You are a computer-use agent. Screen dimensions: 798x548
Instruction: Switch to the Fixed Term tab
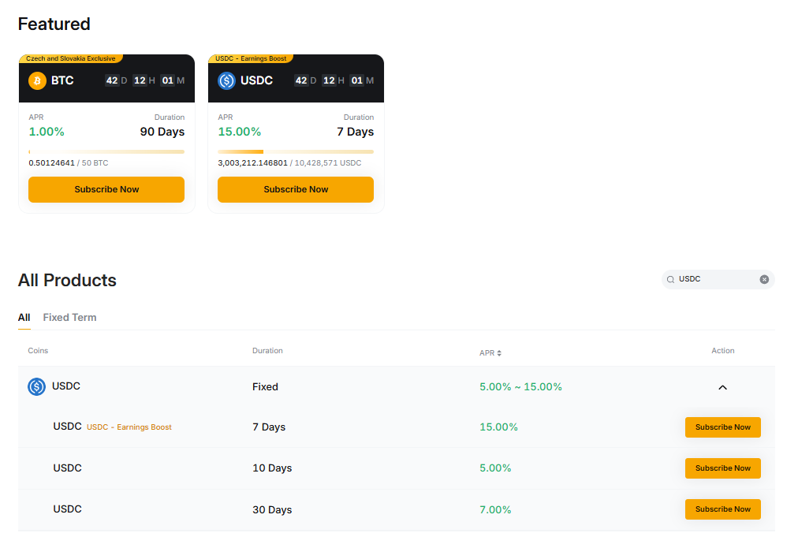coord(69,317)
